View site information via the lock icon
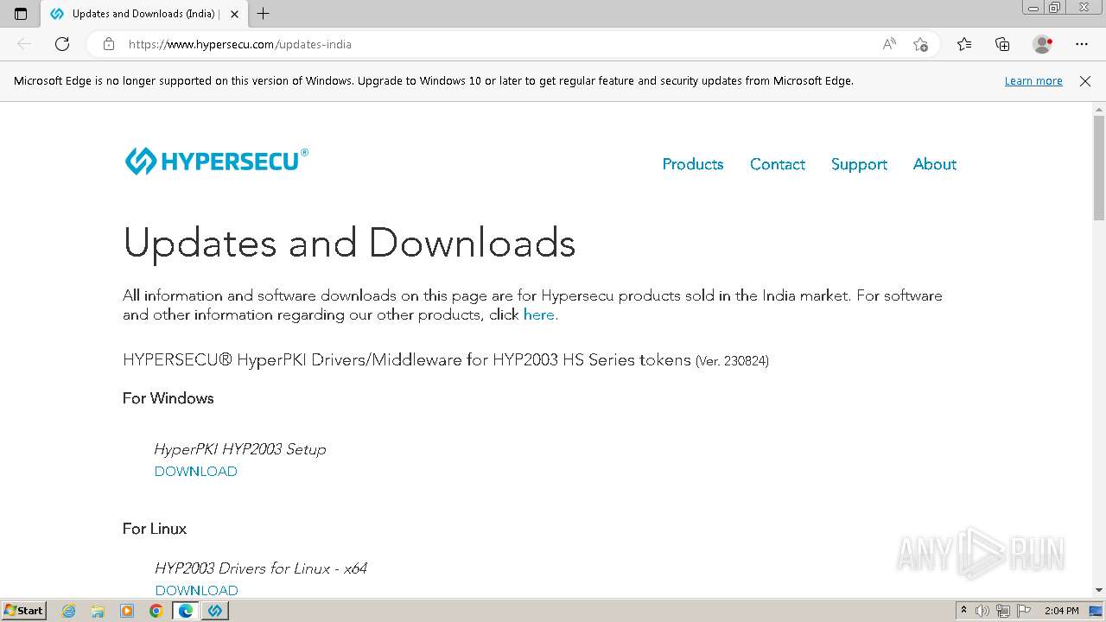Image resolution: width=1106 pixels, height=622 pixels. [109, 44]
